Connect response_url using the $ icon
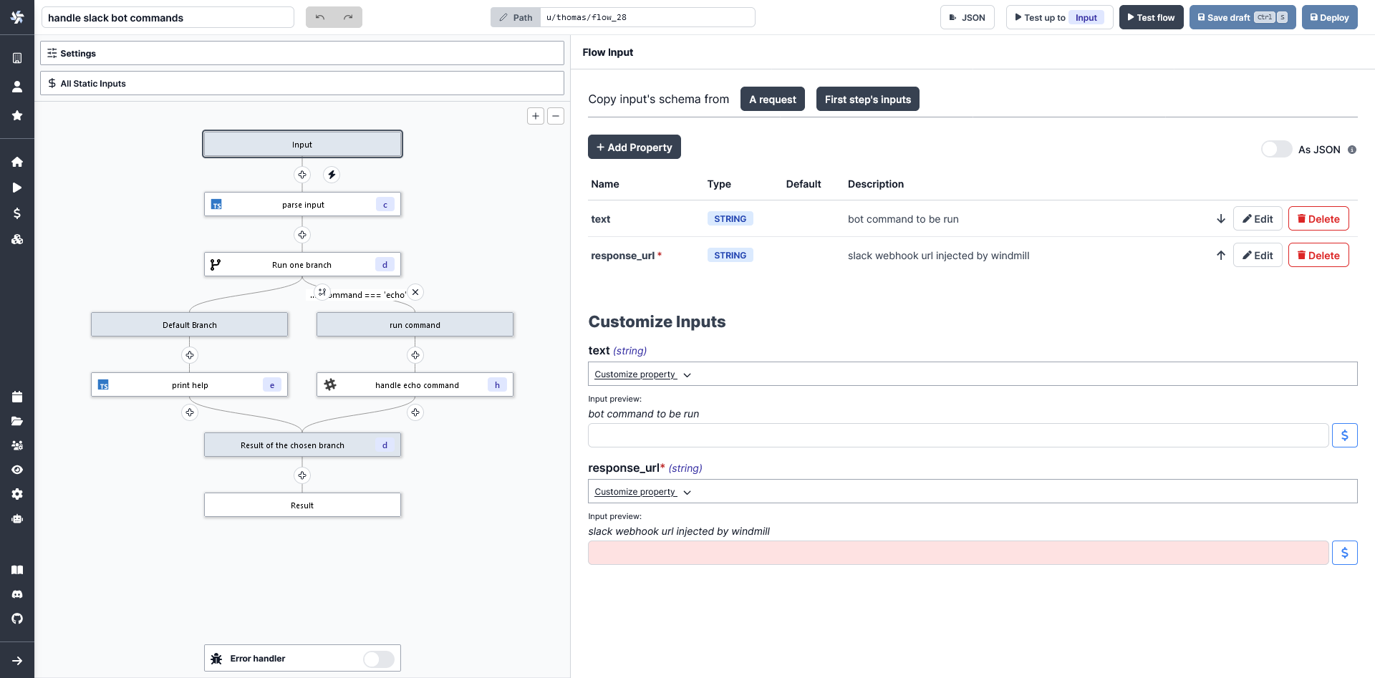Viewport: 1375px width, 678px height. pos(1345,552)
